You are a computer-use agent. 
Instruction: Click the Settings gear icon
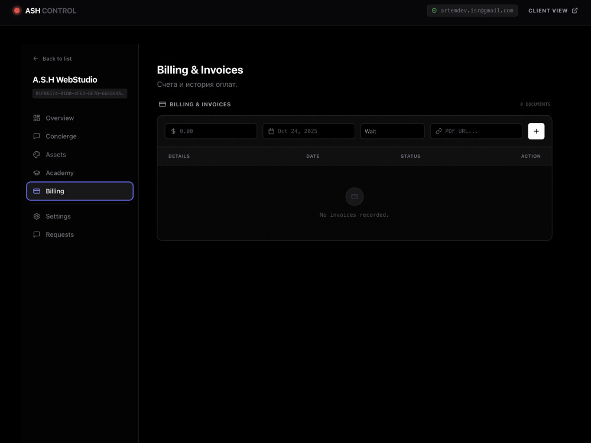[x=37, y=216]
